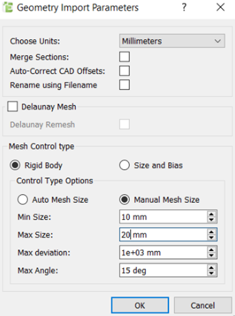Increase Max deviation with the up arrow
The width and height of the screenshot is (235, 316).
(211, 250)
